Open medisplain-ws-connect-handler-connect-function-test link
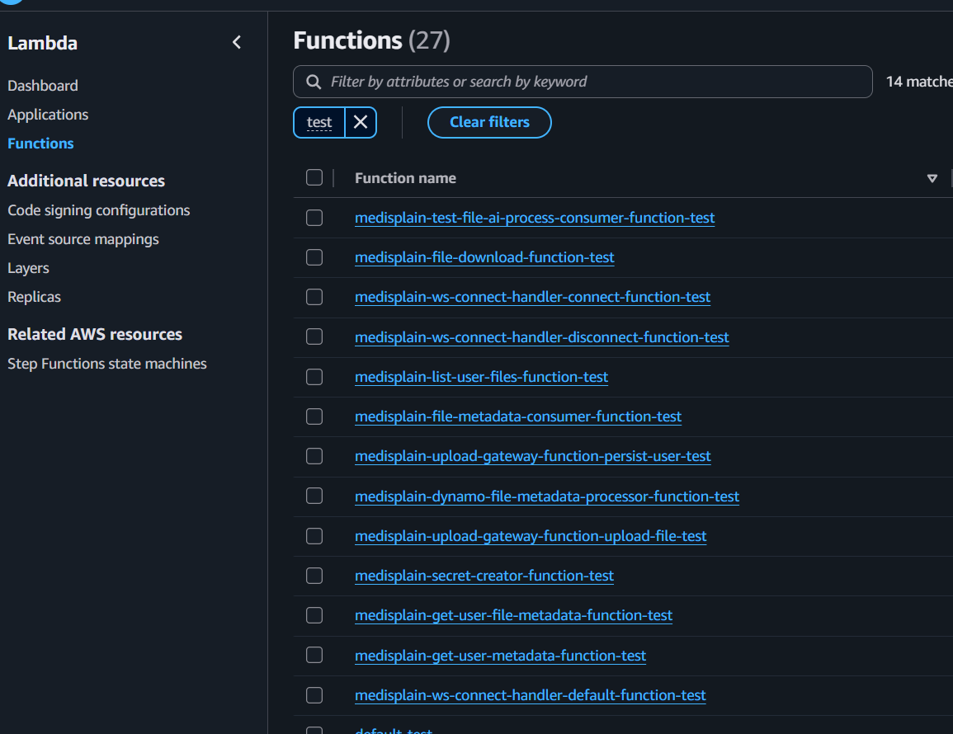Screen dimensions: 953x734 532,297
